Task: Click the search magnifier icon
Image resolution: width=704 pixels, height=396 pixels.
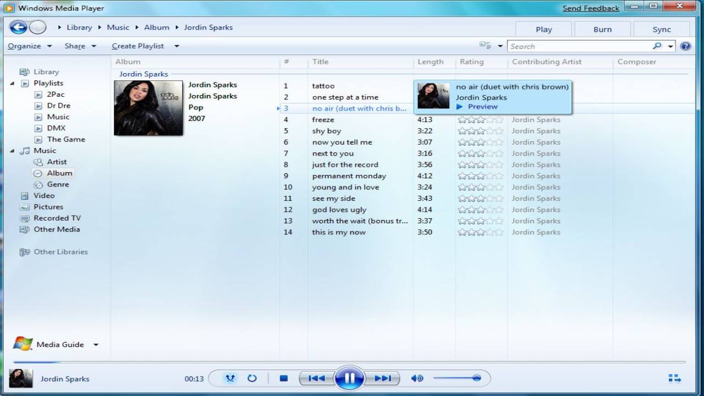Action: point(657,46)
